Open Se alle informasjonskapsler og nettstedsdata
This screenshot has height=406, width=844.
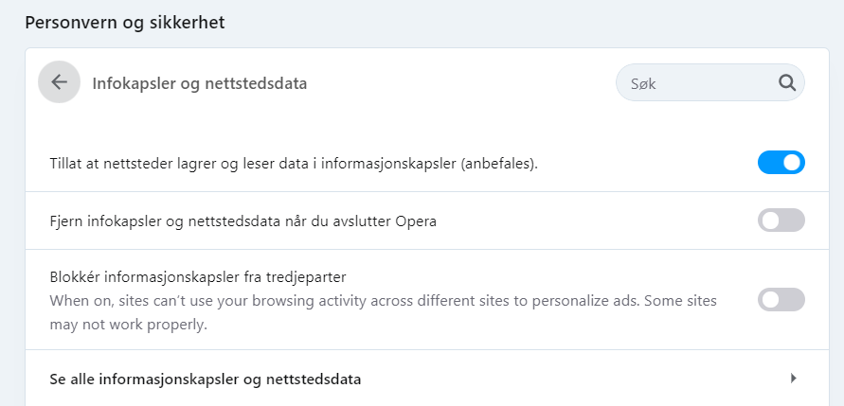tap(427, 379)
